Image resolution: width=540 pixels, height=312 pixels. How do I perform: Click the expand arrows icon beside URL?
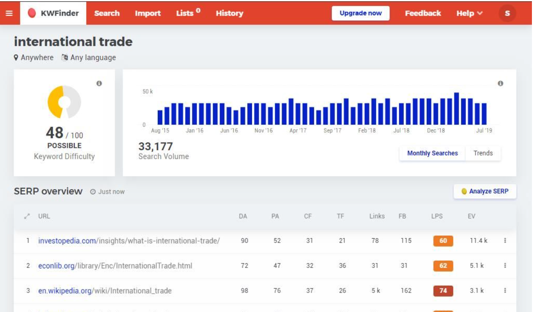point(27,216)
